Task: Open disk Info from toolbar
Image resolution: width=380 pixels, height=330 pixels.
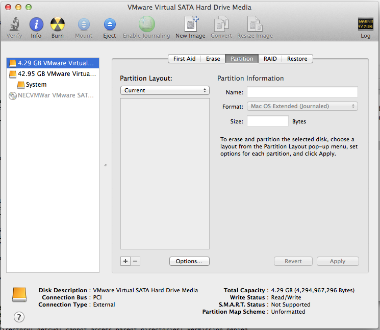Action: (x=36, y=24)
